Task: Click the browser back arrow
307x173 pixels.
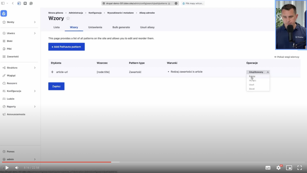Action: pos(13,3)
